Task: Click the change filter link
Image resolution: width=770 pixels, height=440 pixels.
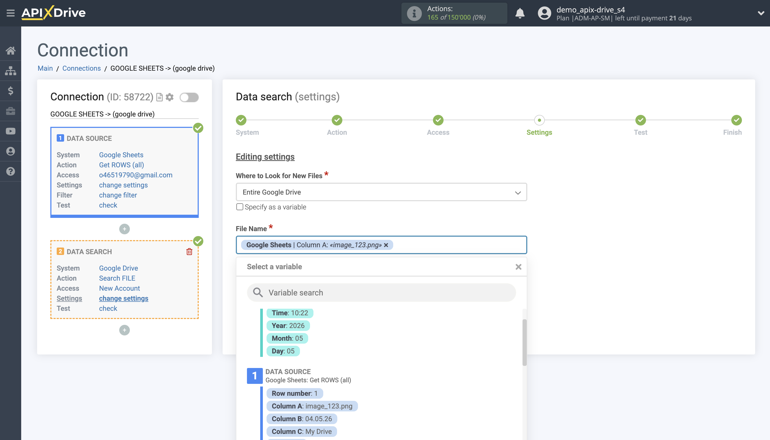Action: pos(118,195)
